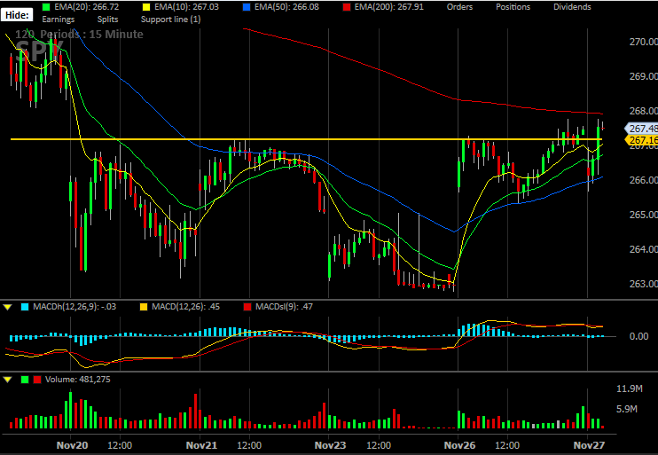Toggle the EMA(200) red color swatch
658x455 pixels.
(347, 7)
